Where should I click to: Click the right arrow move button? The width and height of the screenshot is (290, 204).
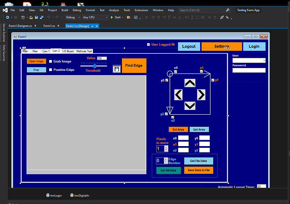pyautogui.click(x=201, y=95)
